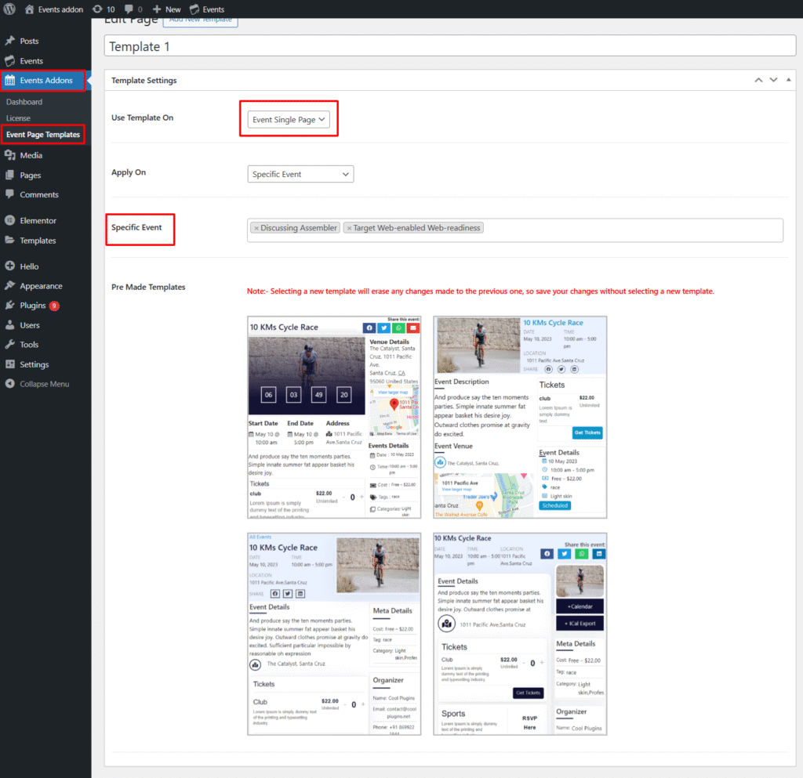This screenshot has width=803, height=778.
Task: Click the Add New Template button
Action: (201, 20)
